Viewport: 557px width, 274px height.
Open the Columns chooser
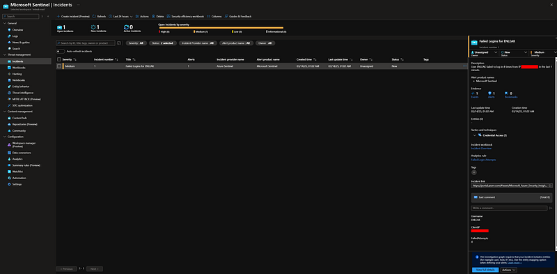(214, 16)
